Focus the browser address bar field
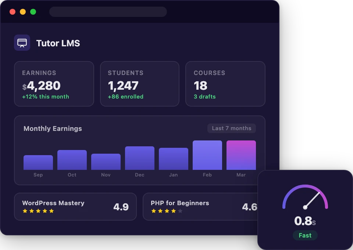353x250 pixels. [108, 12]
